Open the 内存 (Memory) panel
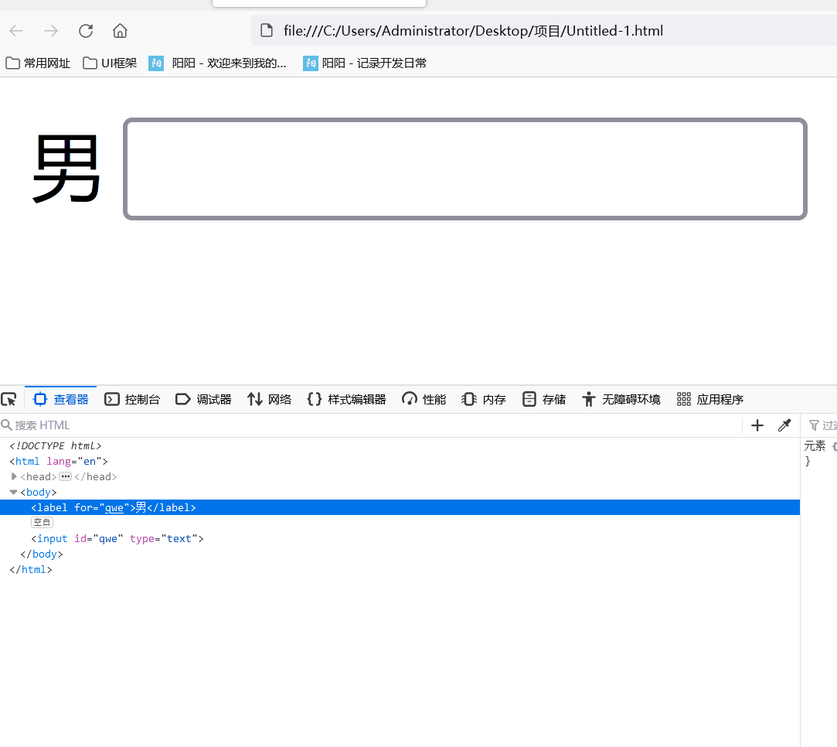 (x=482, y=398)
